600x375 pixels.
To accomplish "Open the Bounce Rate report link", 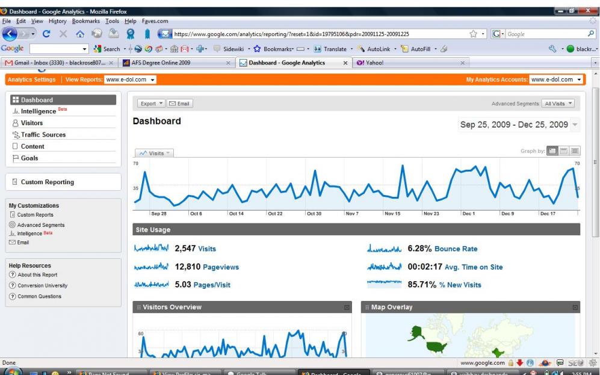I will click(456, 249).
